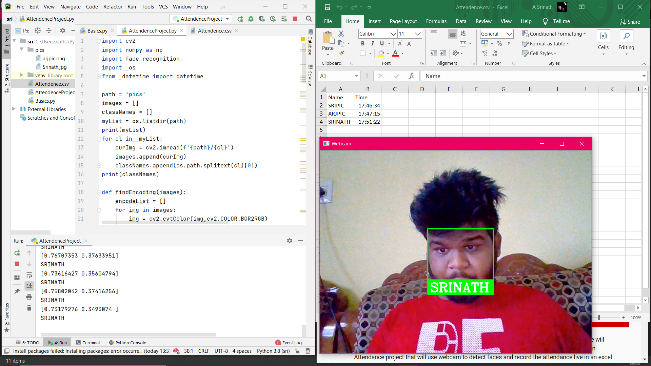Click the green Debug bug icon
The image size is (651, 366).
click(251, 19)
